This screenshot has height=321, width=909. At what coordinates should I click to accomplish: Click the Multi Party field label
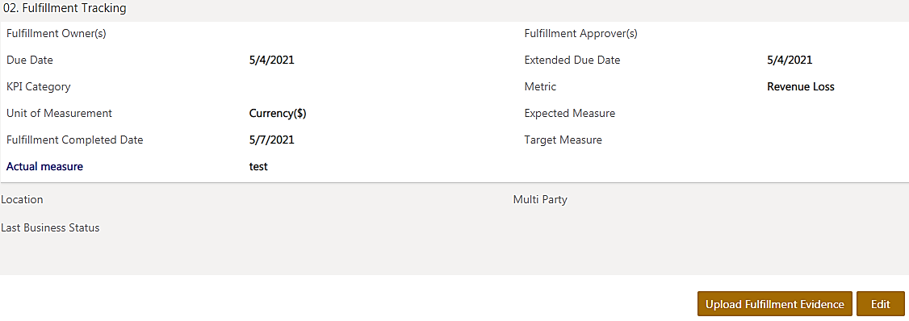pos(540,200)
